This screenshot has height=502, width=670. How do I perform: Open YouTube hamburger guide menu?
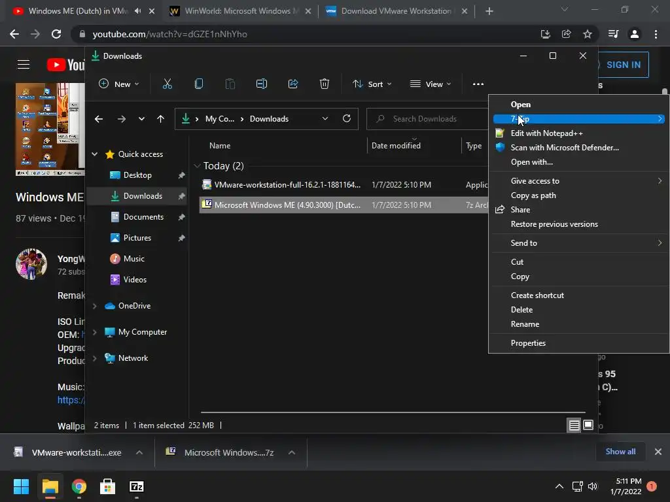click(24, 65)
